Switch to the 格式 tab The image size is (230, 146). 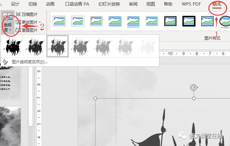pyautogui.click(x=217, y=4)
